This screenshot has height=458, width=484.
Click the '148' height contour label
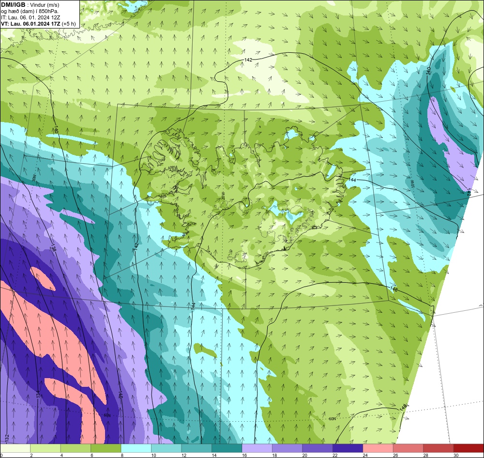pyautogui.click(x=403, y=408)
